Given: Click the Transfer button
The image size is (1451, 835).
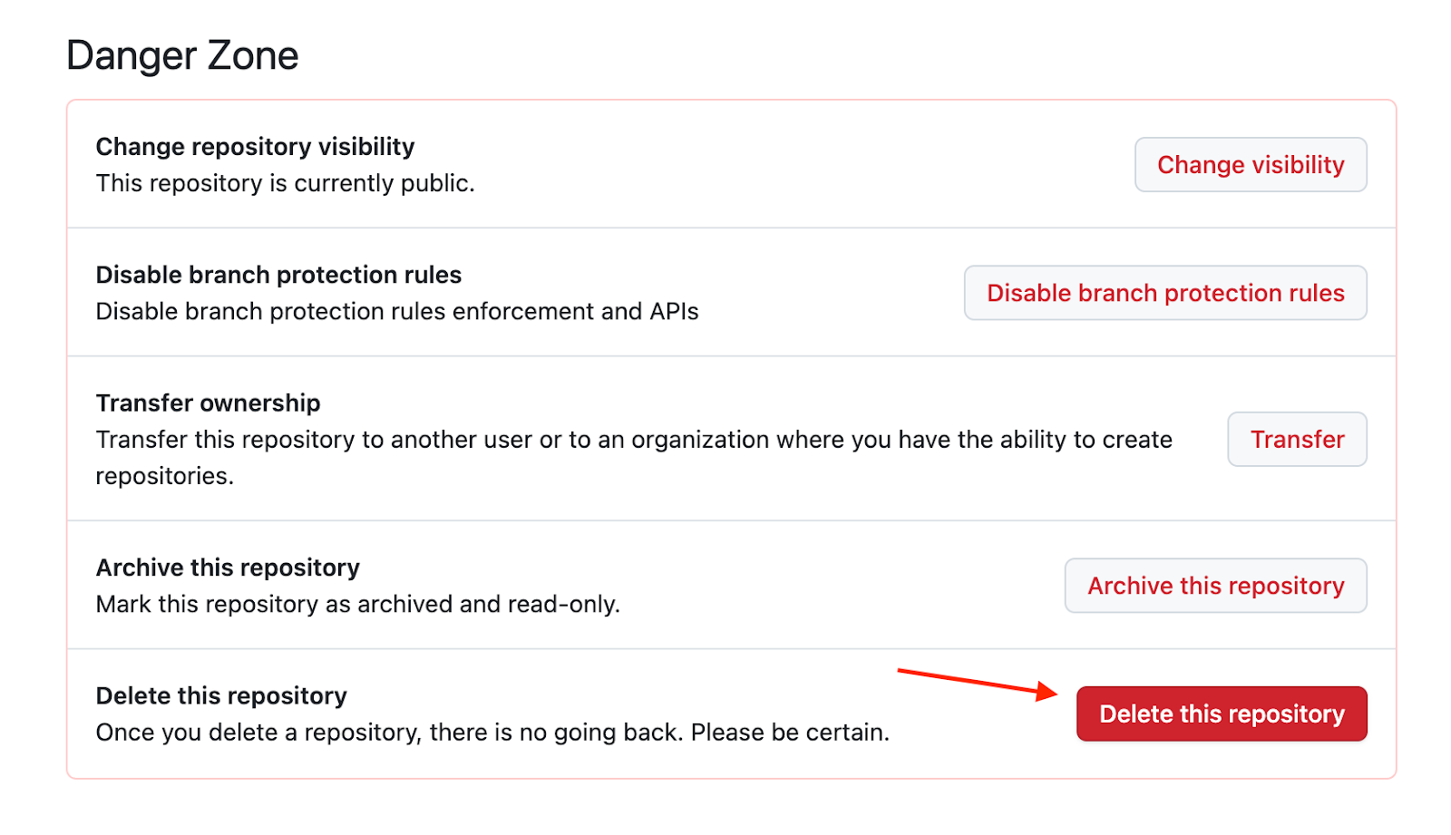Looking at the screenshot, I should (1297, 440).
